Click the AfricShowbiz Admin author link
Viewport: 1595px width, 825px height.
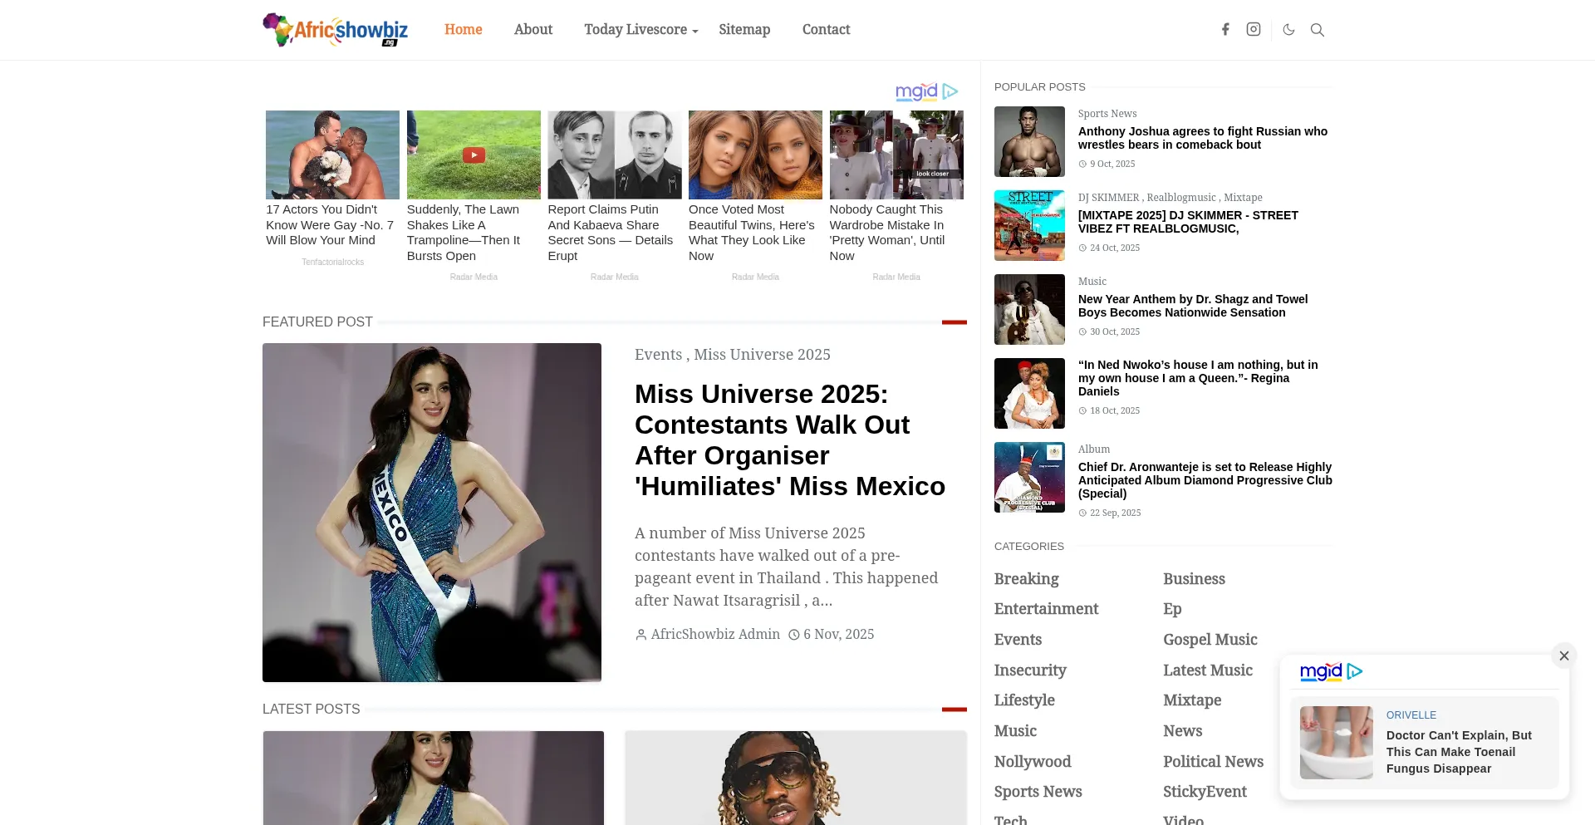(714, 635)
